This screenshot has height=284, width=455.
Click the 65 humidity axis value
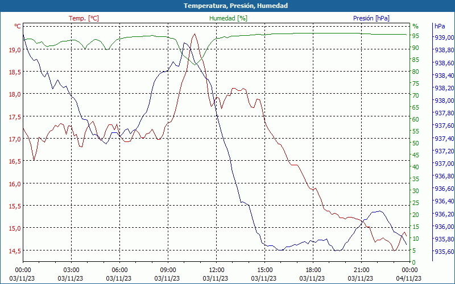[x=416, y=107]
